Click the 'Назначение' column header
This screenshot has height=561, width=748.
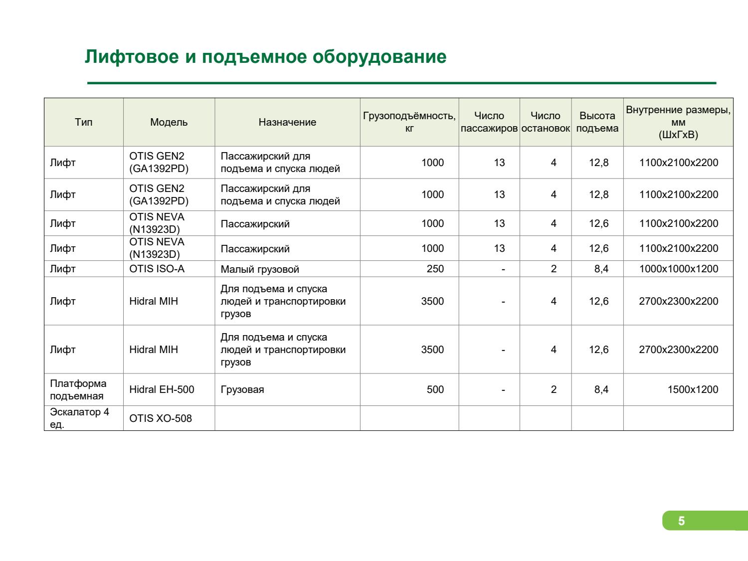287,122
